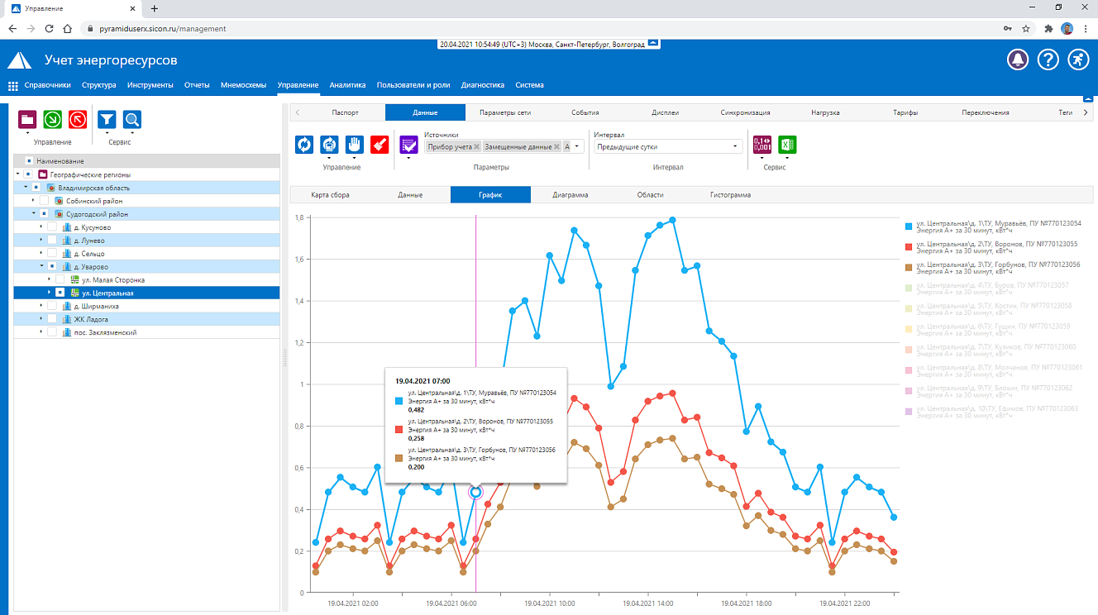The width and height of the screenshot is (1098, 615).
Task: Expand the Собинский район tree node
Action: pos(34,201)
